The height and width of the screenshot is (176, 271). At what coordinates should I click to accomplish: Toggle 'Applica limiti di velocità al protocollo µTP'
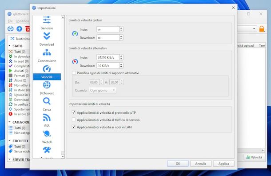point(74,112)
